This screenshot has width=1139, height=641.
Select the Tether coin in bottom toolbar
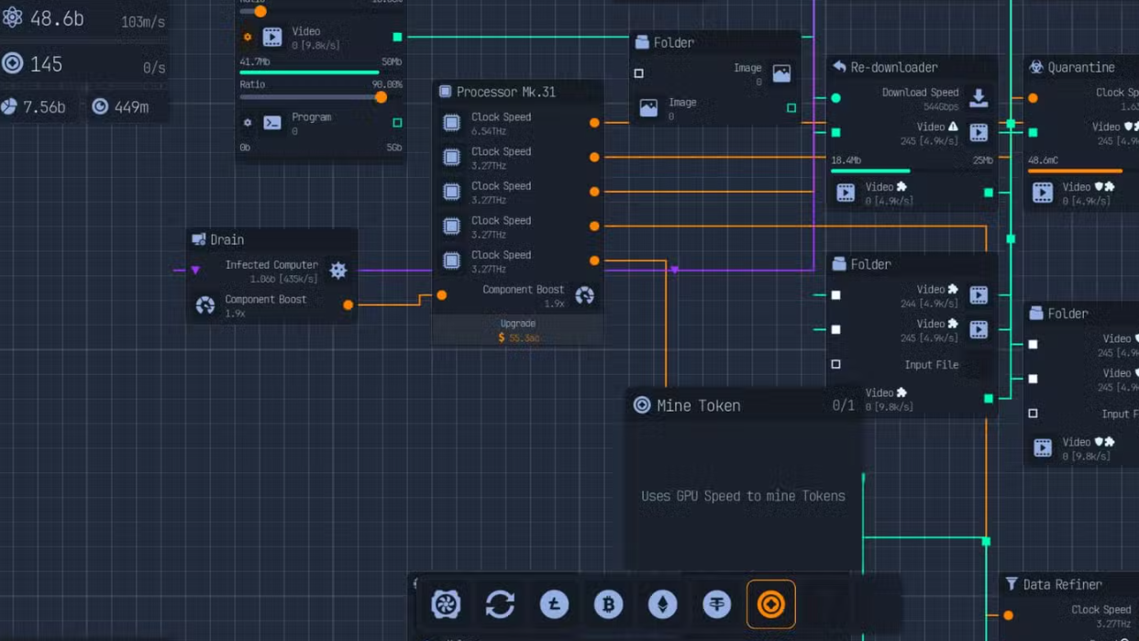pos(716,604)
